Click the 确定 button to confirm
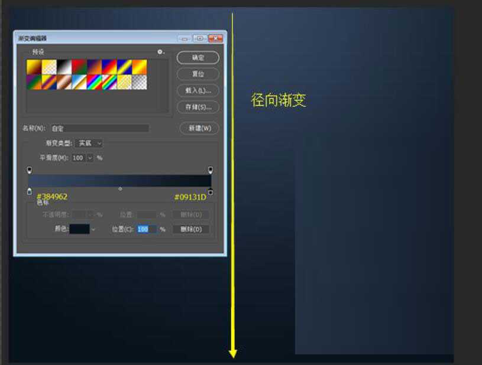This screenshot has height=365, width=482. tap(198, 57)
